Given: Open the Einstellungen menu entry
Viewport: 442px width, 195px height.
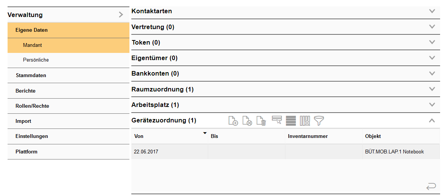Looking at the screenshot, I should pos(31,136).
